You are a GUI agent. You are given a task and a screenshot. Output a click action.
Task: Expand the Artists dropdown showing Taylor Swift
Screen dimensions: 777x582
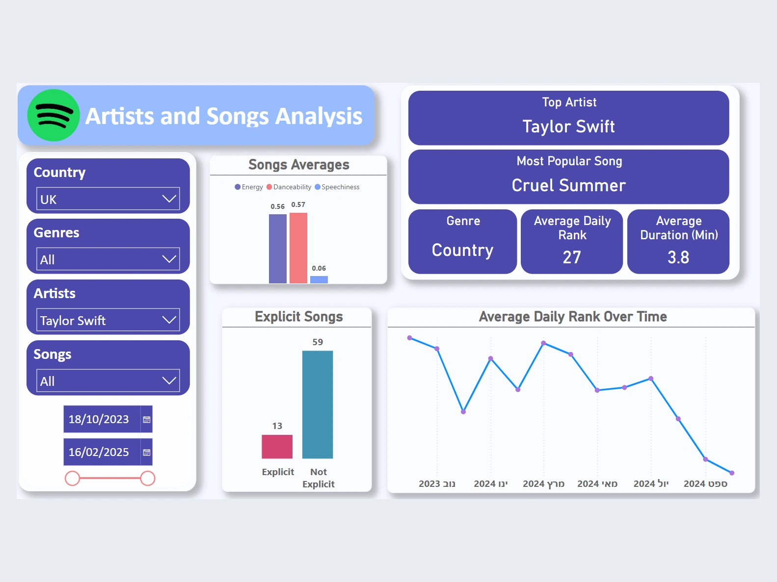[108, 320]
